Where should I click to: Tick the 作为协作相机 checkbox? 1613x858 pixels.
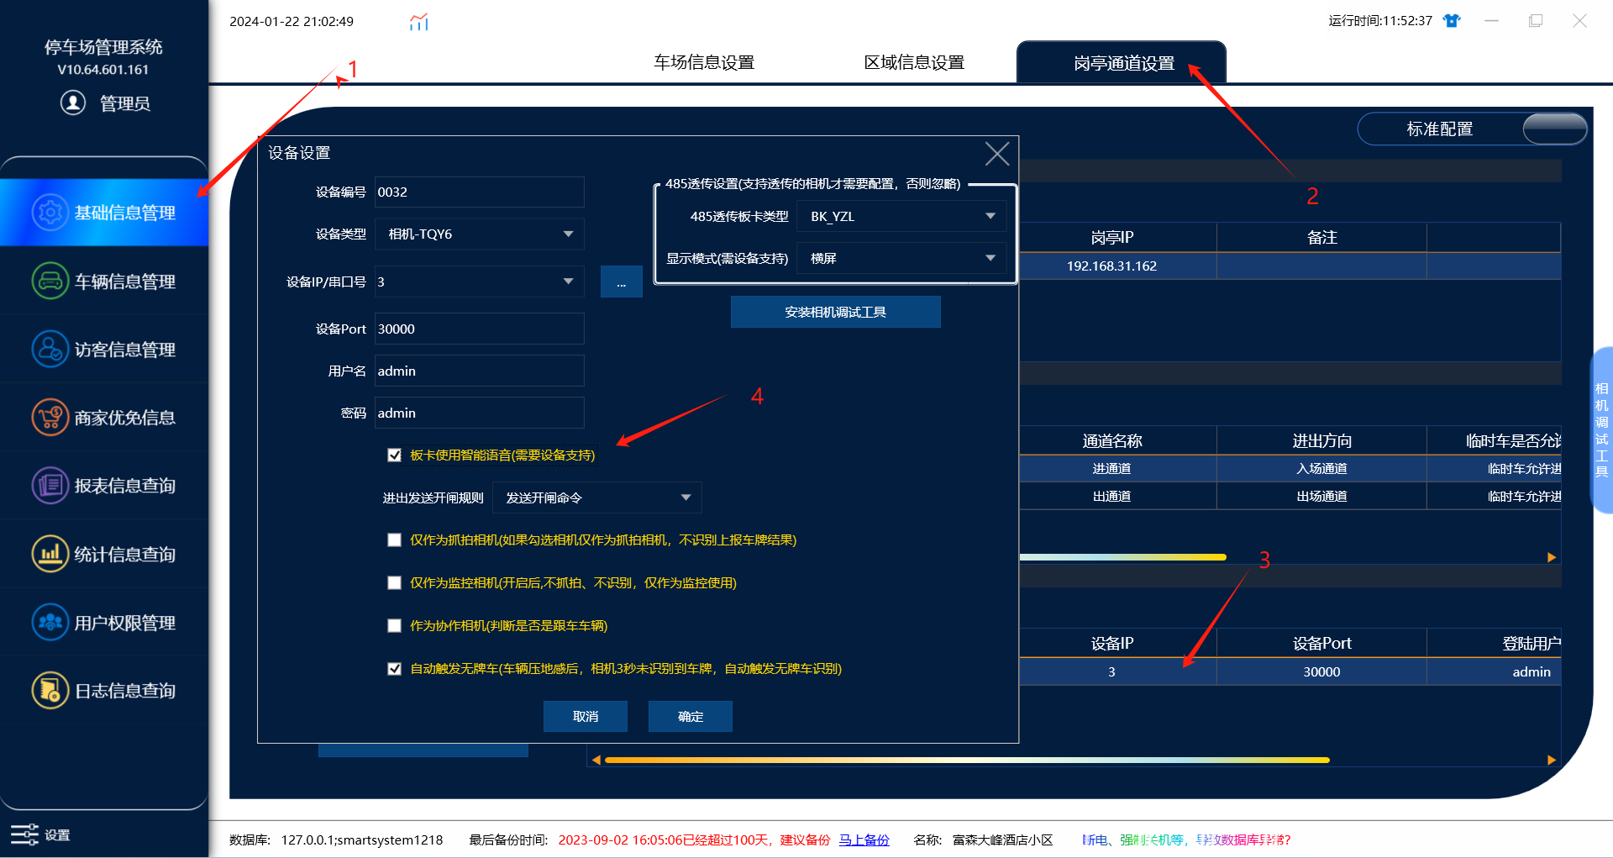click(x=394, y=625)
